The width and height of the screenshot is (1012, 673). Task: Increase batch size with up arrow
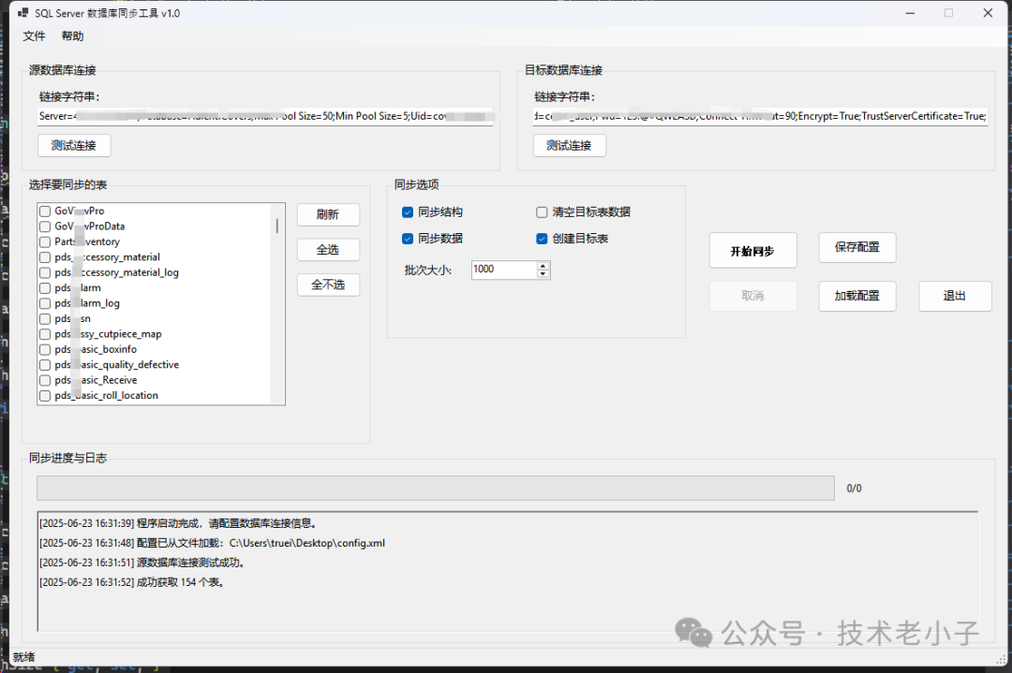click(543, 265)
